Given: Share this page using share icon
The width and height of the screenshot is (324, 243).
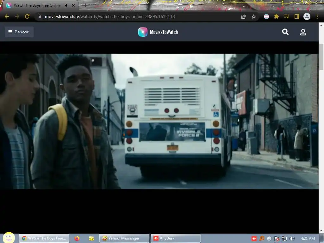Looking at the screenshot, I should point(244,16).
